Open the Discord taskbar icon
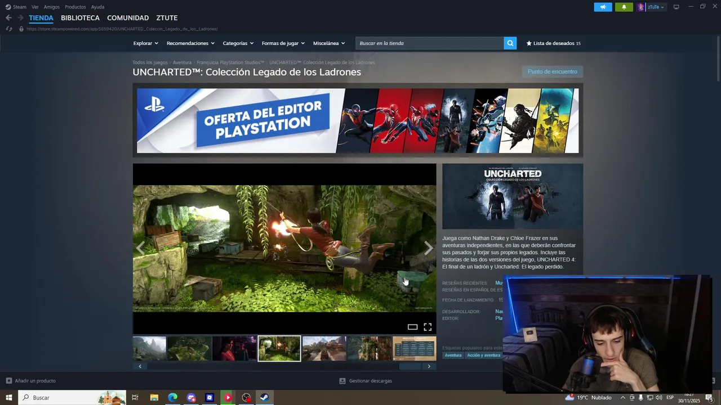 pos(191,398)
